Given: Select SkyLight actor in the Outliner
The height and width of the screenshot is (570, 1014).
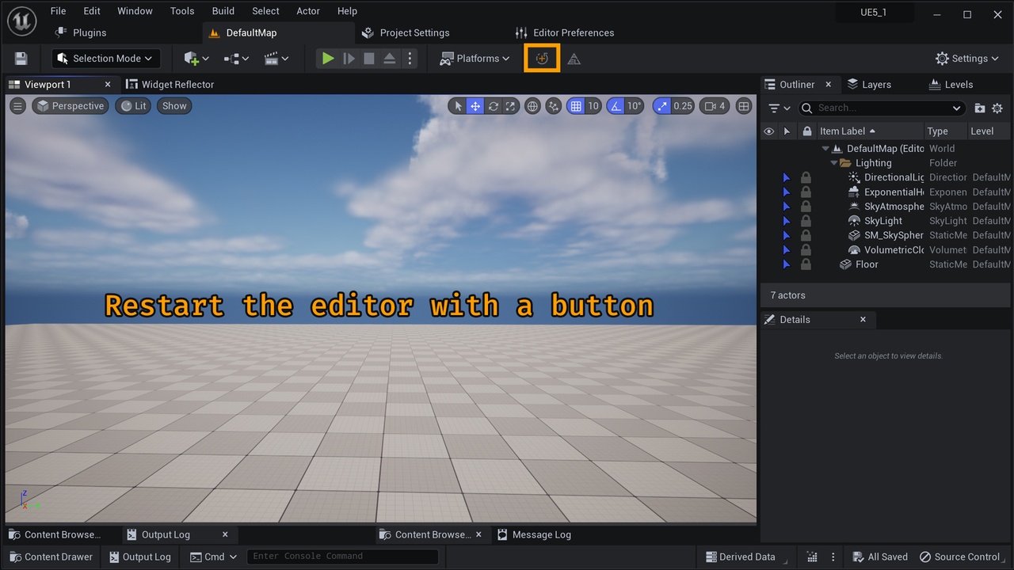Looking at the screenshot, I should 882,221.
